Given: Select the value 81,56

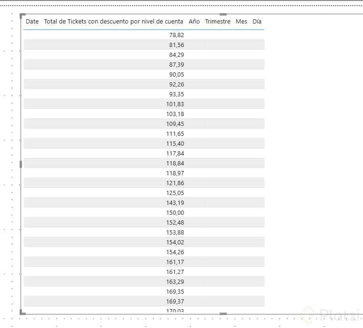Looking at the screenshot, I should point(177,45).
